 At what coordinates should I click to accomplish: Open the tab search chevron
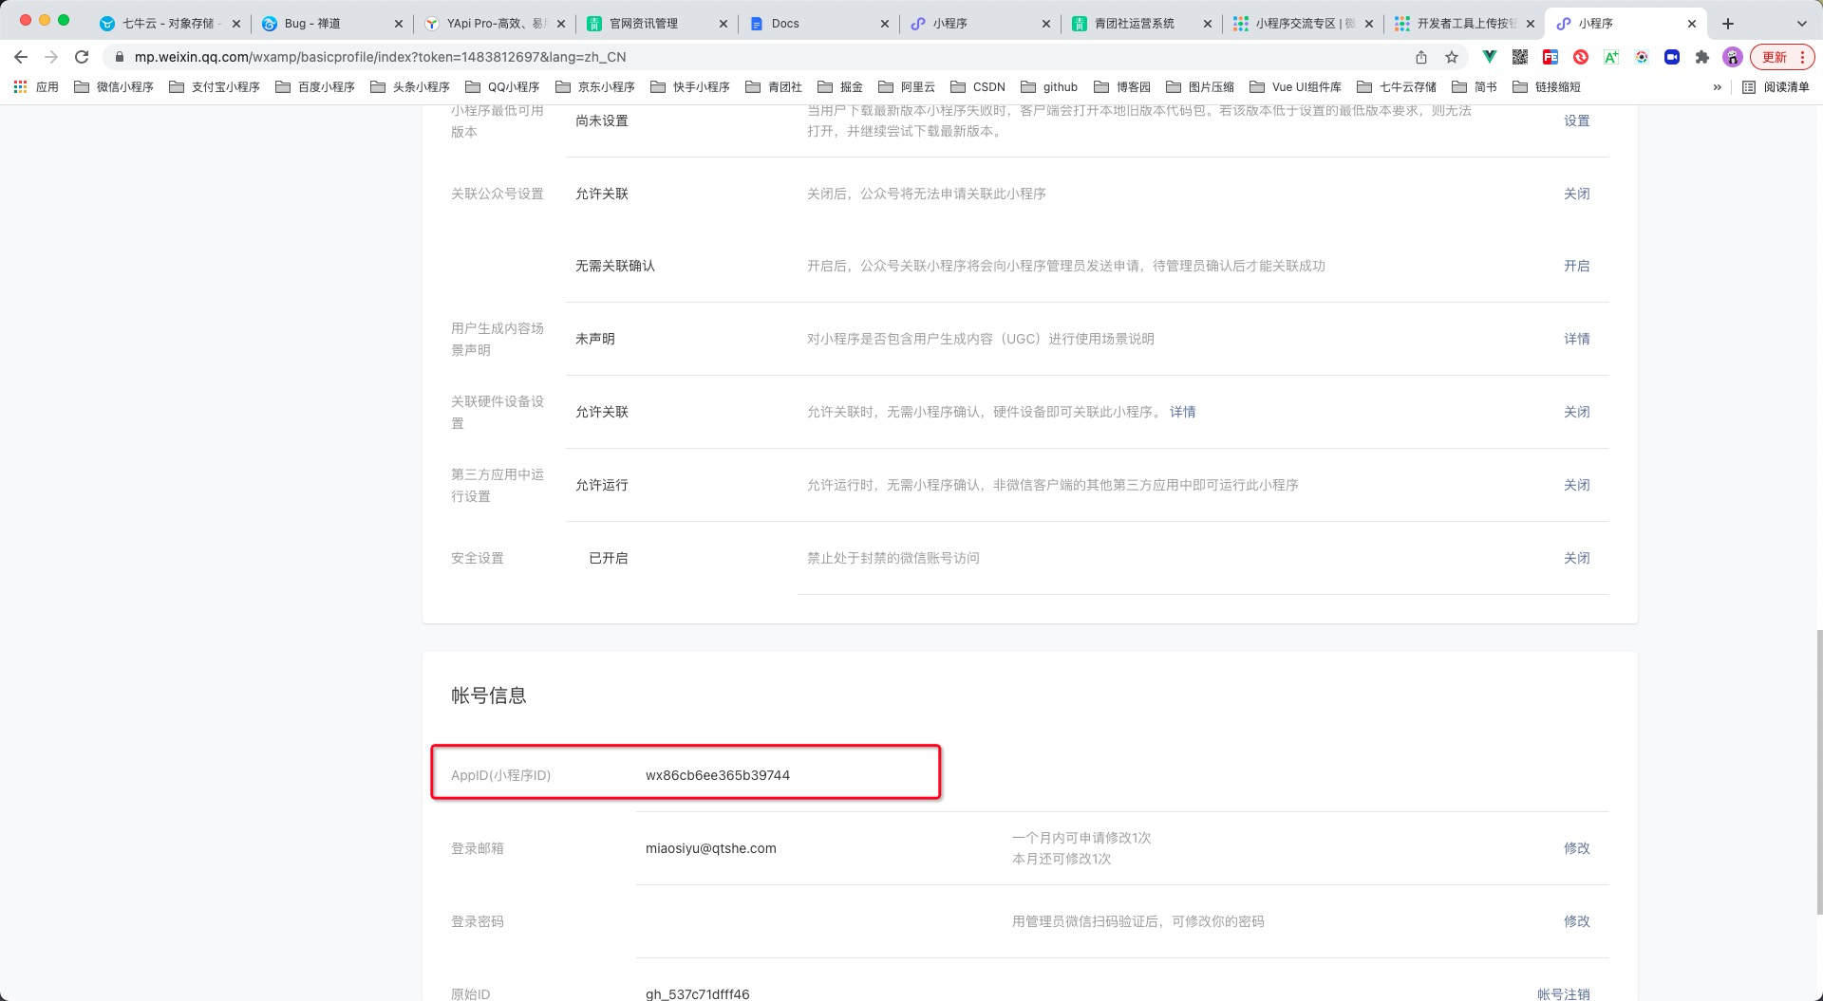click(1801, 24)
